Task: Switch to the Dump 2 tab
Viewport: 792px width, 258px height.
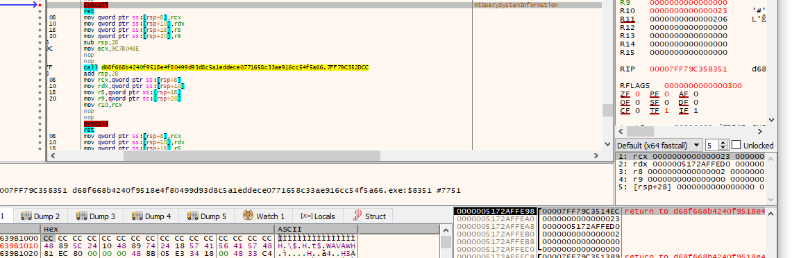Action: (x=40, y=216)
